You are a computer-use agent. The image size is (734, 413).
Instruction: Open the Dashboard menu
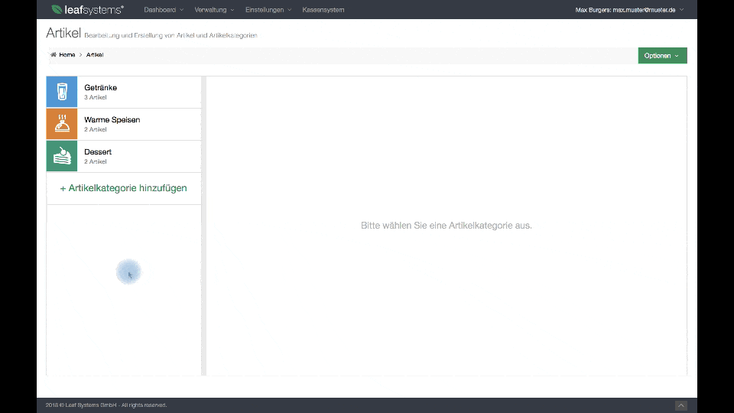(164, 10)
